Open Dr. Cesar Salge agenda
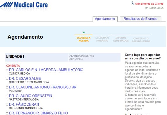Image resolution: width=167 pixels, height=115 pixels. (25, 78)
